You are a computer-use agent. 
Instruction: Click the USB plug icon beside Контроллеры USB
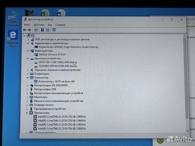[x=31, y=89]
